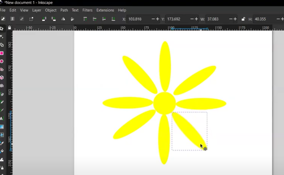Open the Path menu
The width and height of the screenshot is (284, 175).
(x=64, y=10)
